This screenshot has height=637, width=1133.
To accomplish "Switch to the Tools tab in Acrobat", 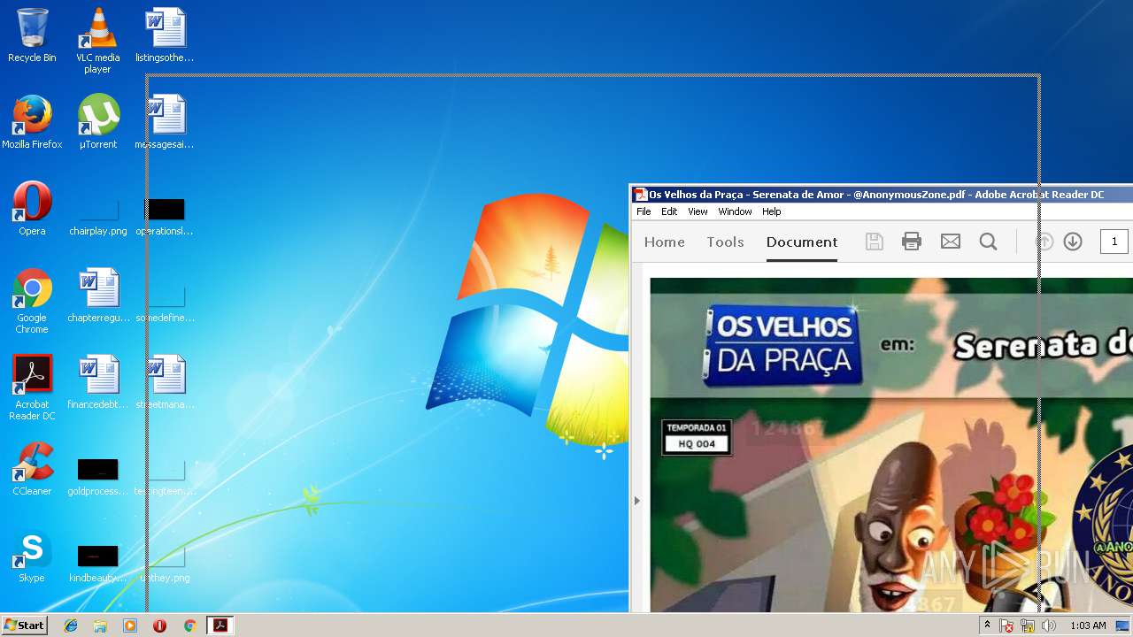I will 725,242.
